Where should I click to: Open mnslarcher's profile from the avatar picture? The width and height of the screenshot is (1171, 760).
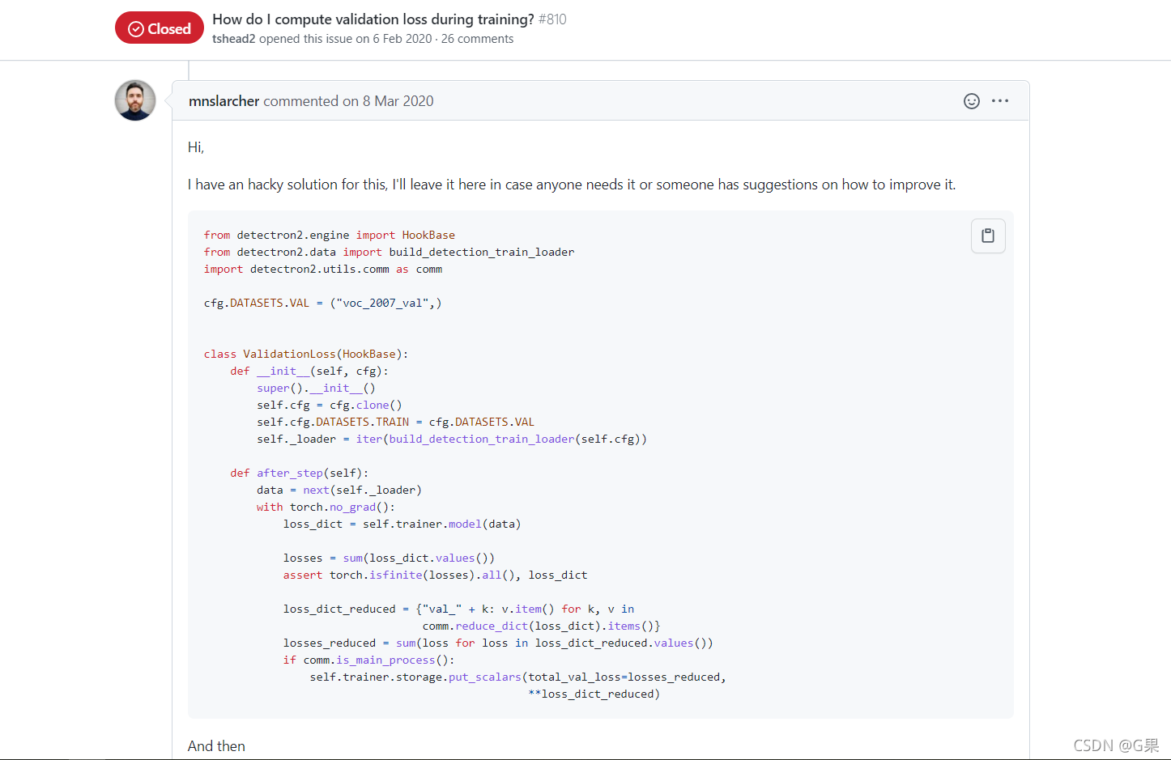coord(135,100)
